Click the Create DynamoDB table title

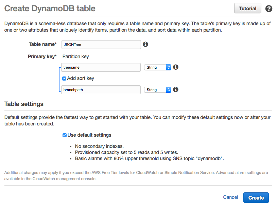(x=50, y=8)
